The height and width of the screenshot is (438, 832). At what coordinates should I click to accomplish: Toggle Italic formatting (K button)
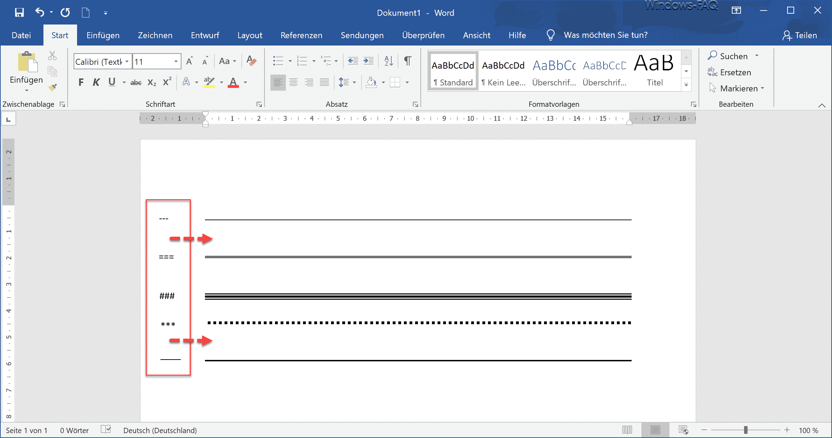(96, 82)
